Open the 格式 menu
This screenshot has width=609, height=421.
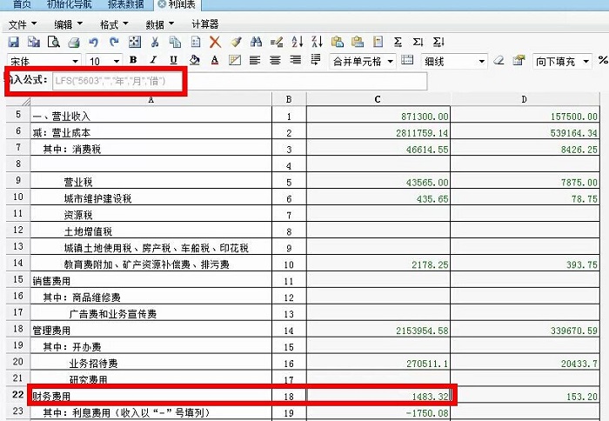click(x=114, y=24)
